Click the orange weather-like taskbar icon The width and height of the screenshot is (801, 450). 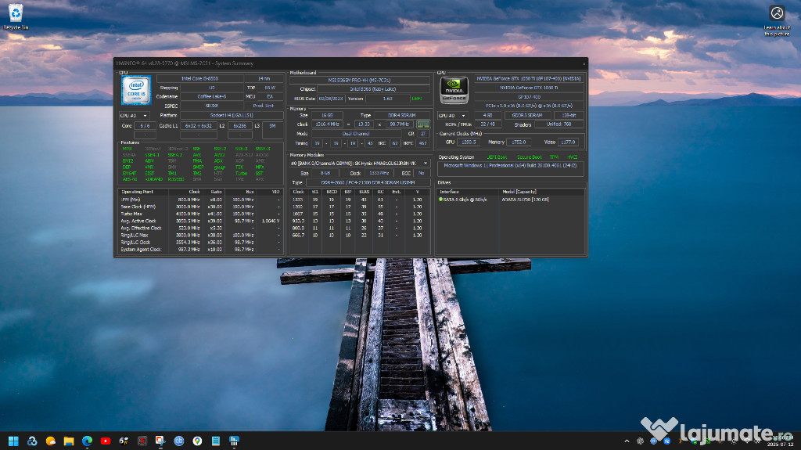click(51, 441)
